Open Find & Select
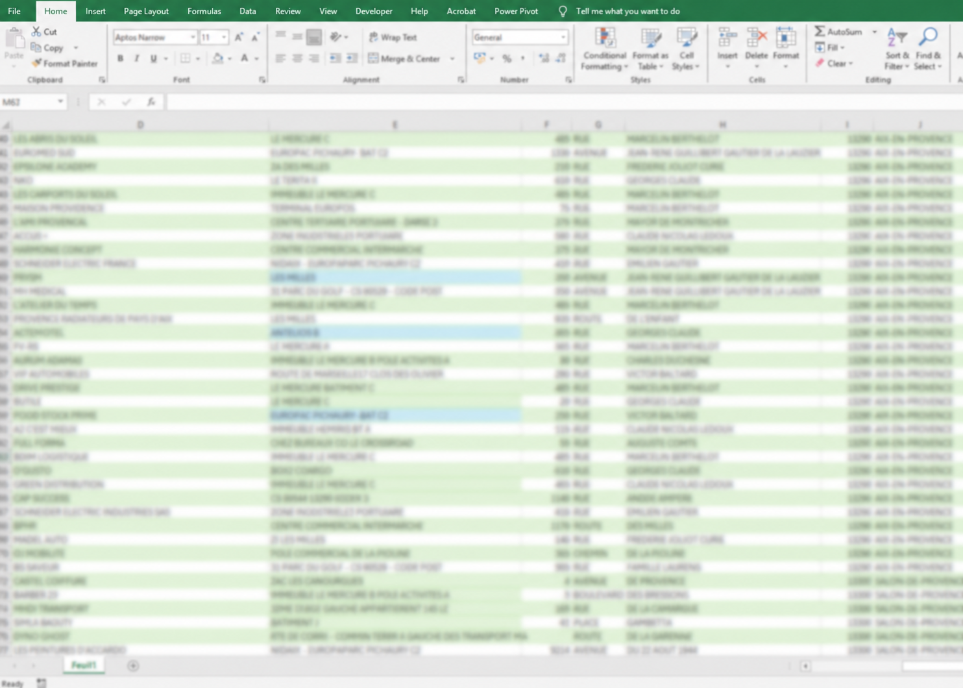Screen dimensions: 963x688 (x=928, y=49)
